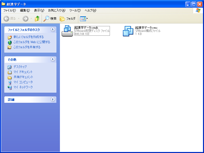
Task: Select the 超漢字データ.vmx configuration file icon
Action: click(128, 31)
